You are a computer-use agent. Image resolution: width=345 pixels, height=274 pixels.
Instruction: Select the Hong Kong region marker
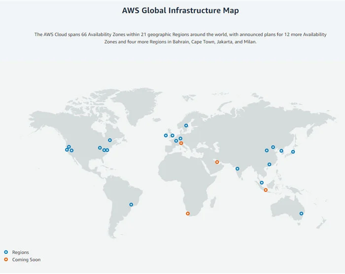click(x=269, y=164)
